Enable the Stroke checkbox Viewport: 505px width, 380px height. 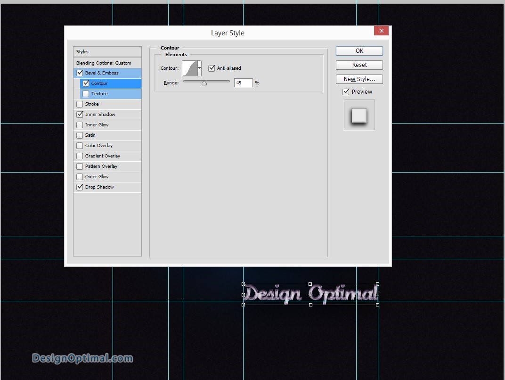(80, 104)
